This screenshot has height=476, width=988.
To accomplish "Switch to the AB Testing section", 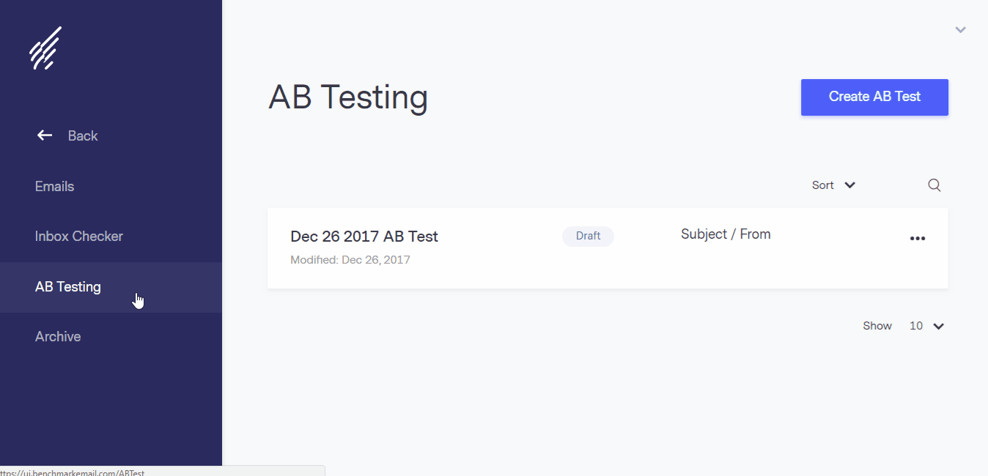I will click(x=68, y=286).
